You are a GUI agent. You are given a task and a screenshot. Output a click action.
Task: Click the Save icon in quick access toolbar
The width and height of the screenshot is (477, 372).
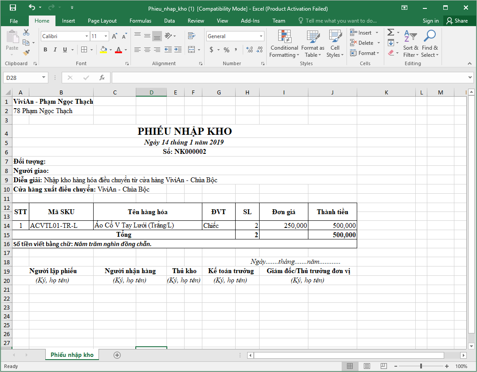pyautogui.click(x=13, y=8)
